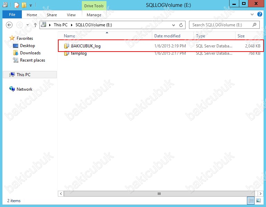Screen dimensions: 266x207
Task: Click the Network globe icon
Action: 12,89
